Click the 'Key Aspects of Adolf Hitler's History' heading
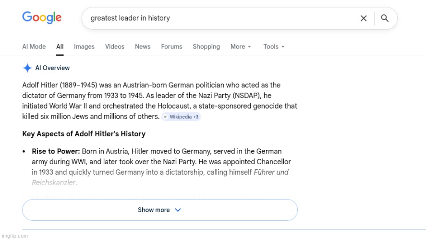Screen dimensions: 426x240 pyautogui.click(x=84, y=134)
